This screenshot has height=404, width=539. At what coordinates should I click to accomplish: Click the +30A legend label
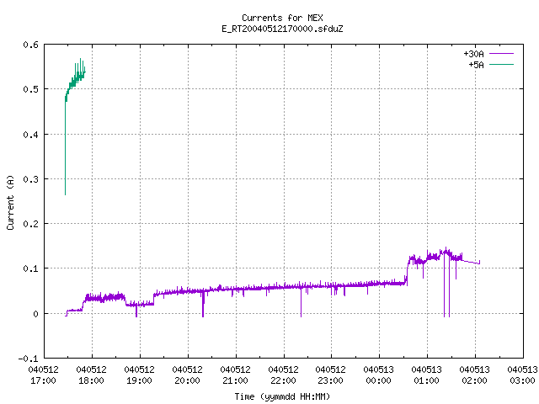pyautogui.click(x=473, y=54)
